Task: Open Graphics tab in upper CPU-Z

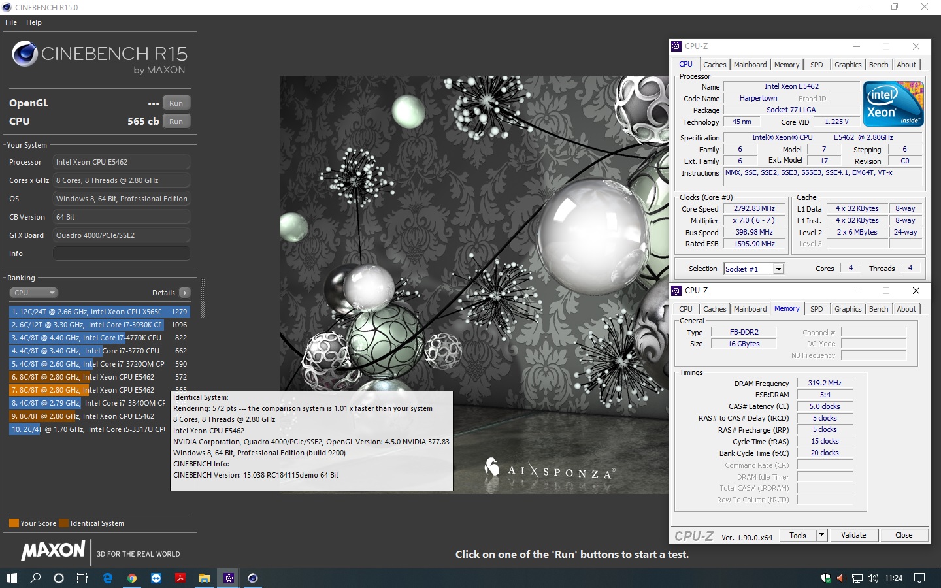Action: pos(848,65)
